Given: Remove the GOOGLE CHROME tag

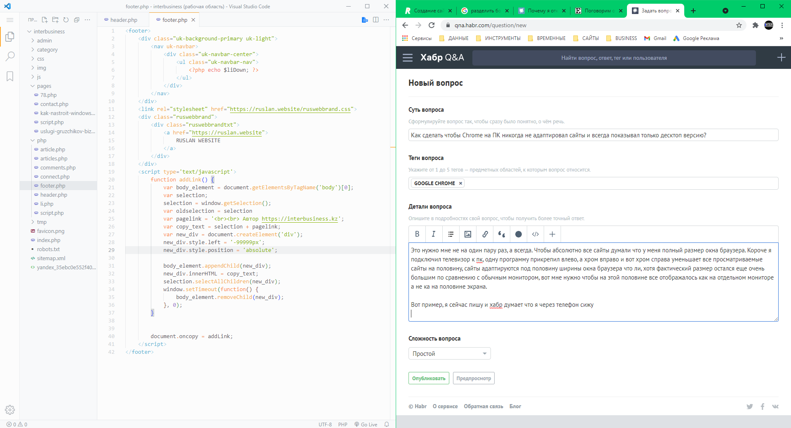Looking at the screenshot, I should tap(460, 183).
